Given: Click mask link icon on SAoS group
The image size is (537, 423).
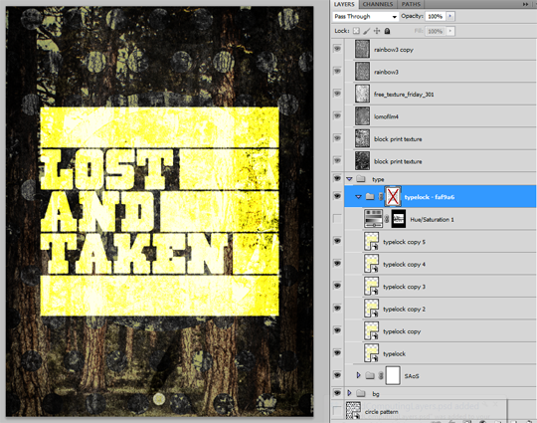Looking at the screenshot, I should tap(380, 375).
